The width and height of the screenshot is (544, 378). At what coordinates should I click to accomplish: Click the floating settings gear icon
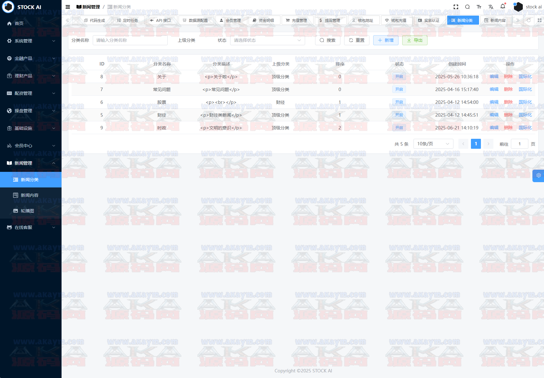tap(538, 176)
